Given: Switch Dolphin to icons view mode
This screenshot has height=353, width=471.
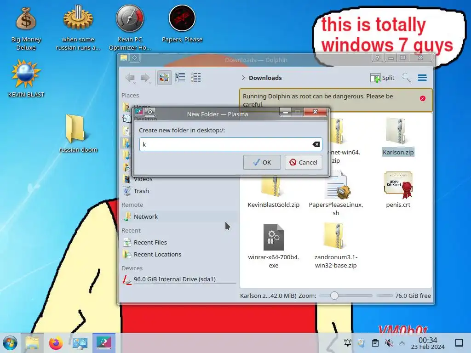Looking at the screenshot, I should tap(164, 78).
